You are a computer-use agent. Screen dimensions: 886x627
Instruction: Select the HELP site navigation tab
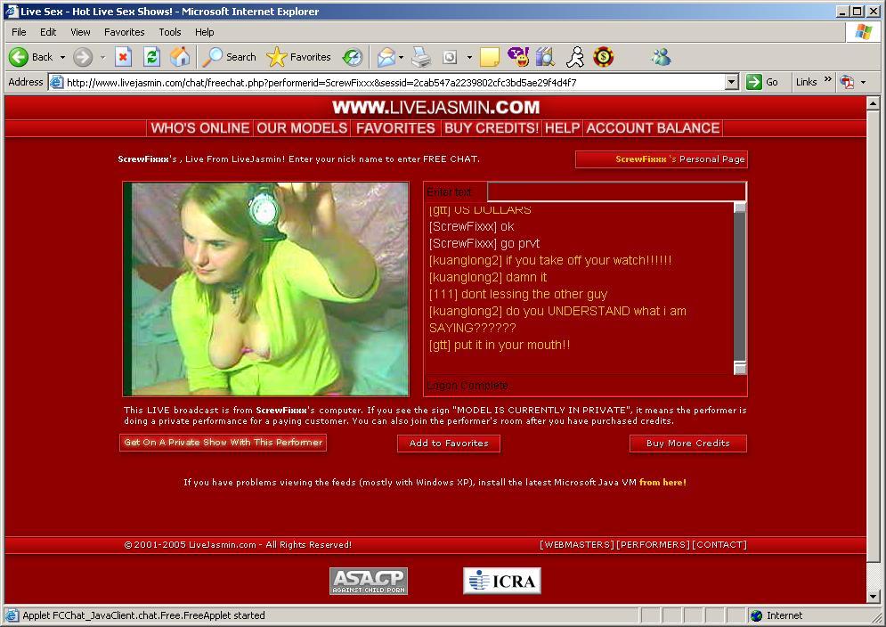coord(562,128)
